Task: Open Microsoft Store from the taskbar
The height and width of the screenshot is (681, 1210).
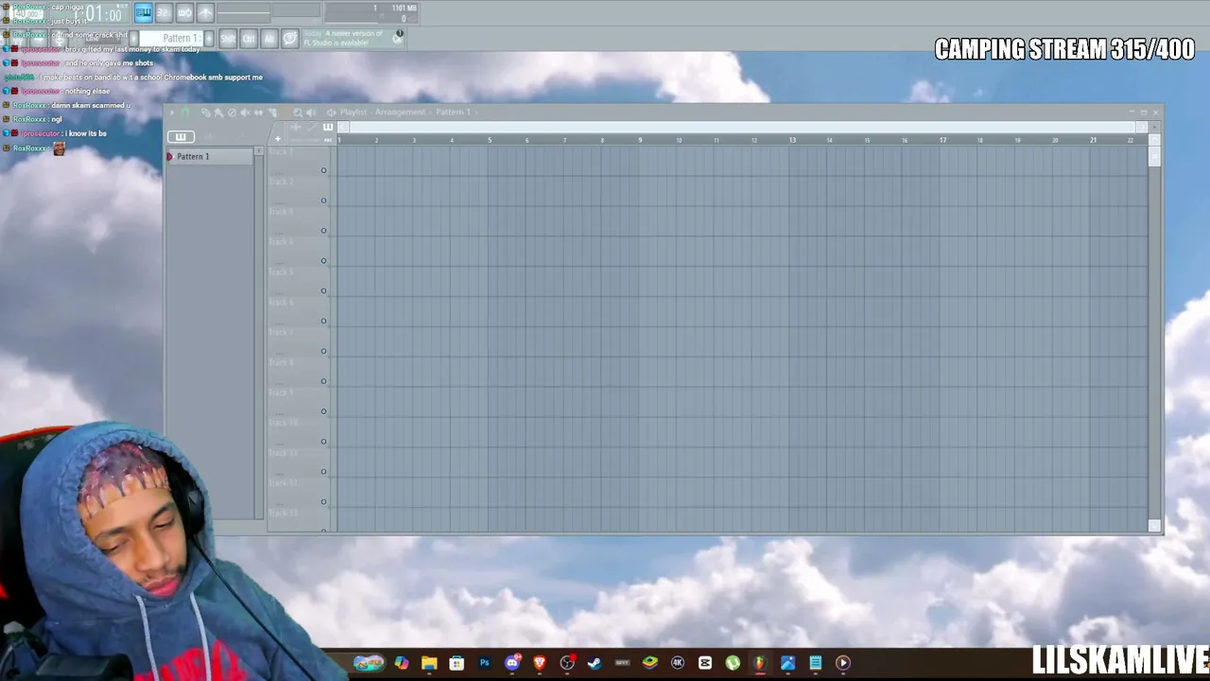Action: [457, 663]
